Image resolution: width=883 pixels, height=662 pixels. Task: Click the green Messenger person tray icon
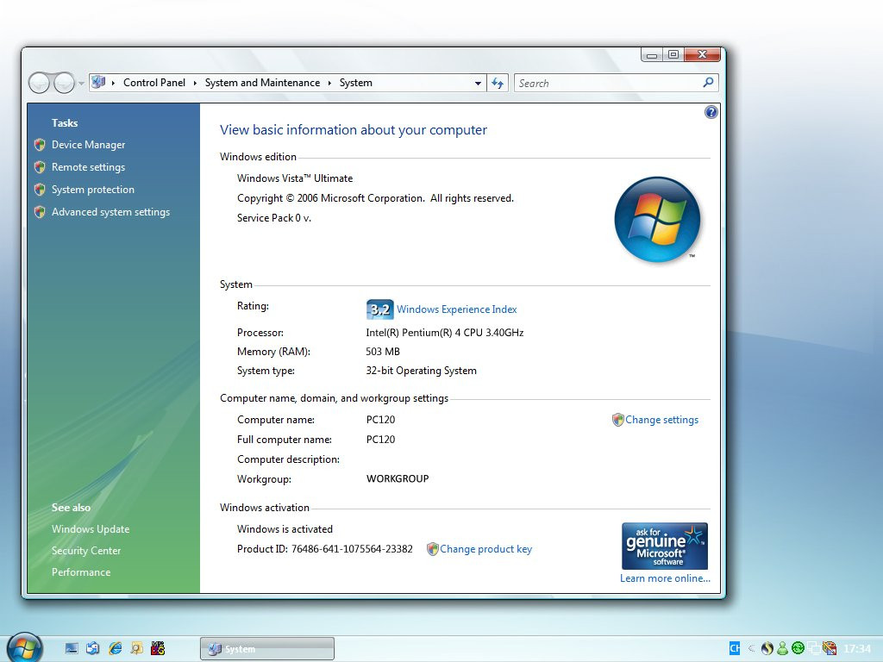(x=782, y=648)
